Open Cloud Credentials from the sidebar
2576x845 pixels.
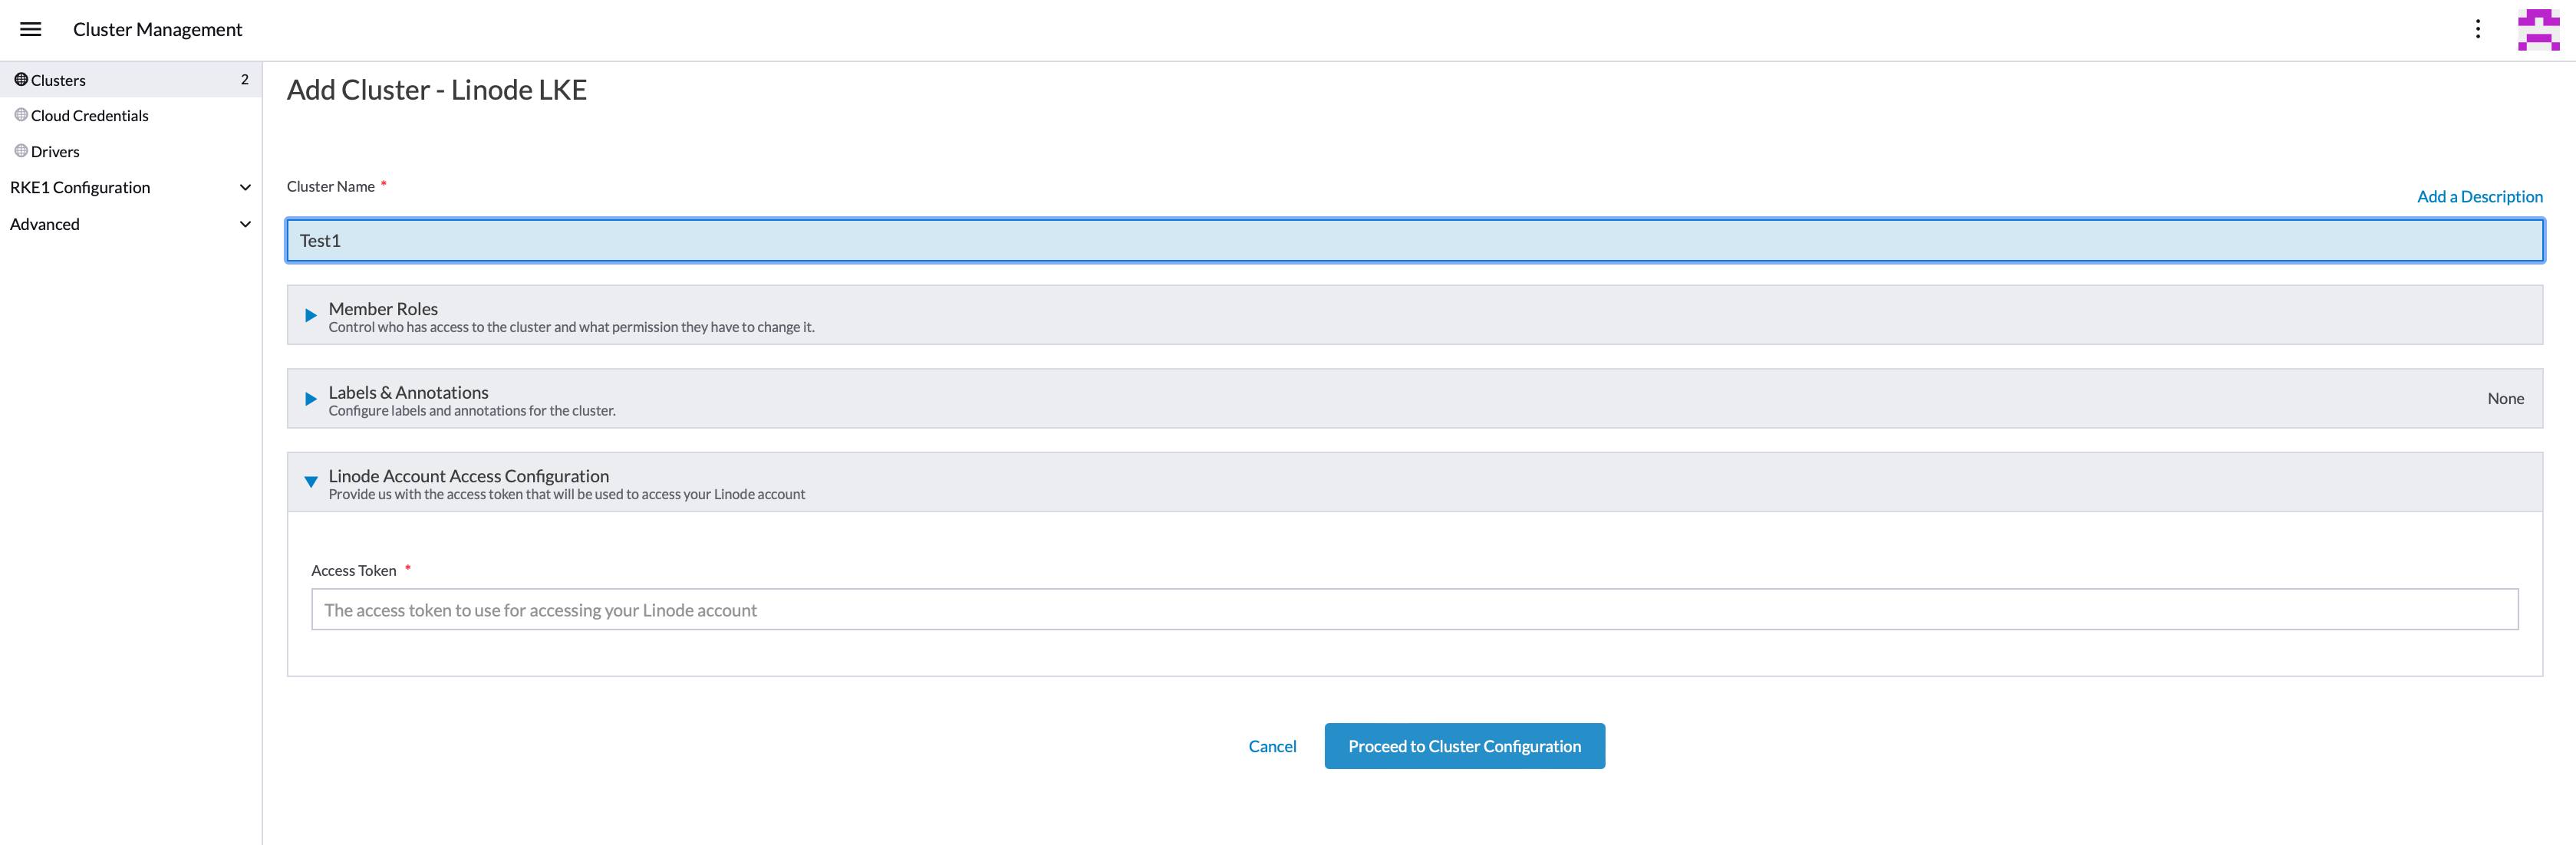90,115
